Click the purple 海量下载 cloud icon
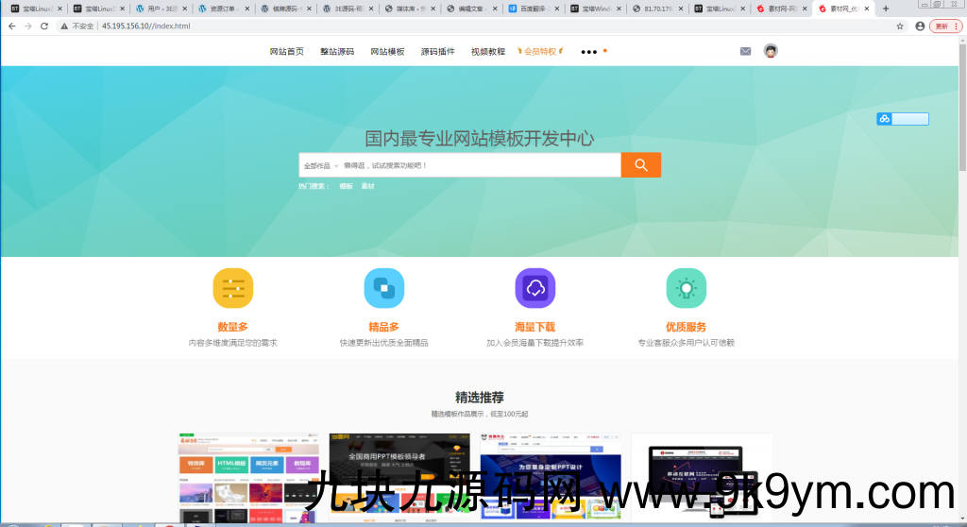 pyautogui.click(x=535, y=288)
